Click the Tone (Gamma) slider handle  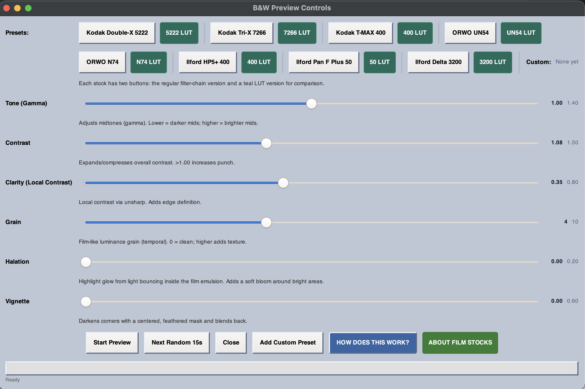(311, 104)
